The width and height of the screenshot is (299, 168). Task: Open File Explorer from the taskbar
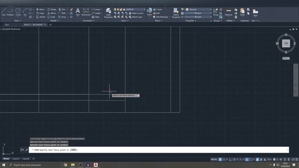(x=73, y=165)
